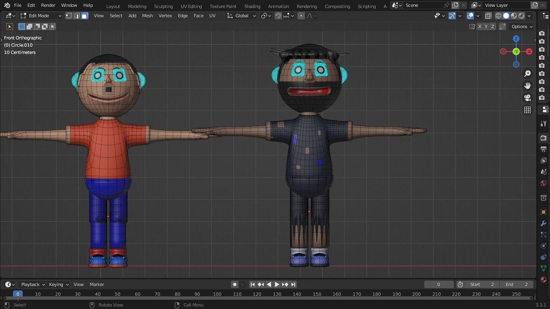Screen dimensions: 550x309
Task: Expand the shading options dropdown arrow
Action: [x=529, y=16]
